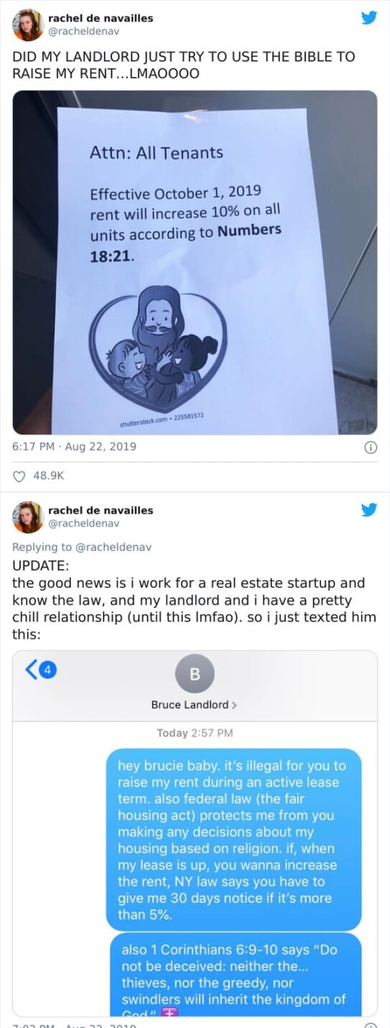Click the Twitter bird icon in first tweet

coord(368,17)
